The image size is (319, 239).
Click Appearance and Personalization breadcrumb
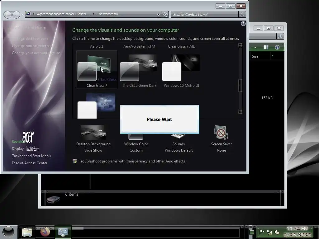point(63,14)
